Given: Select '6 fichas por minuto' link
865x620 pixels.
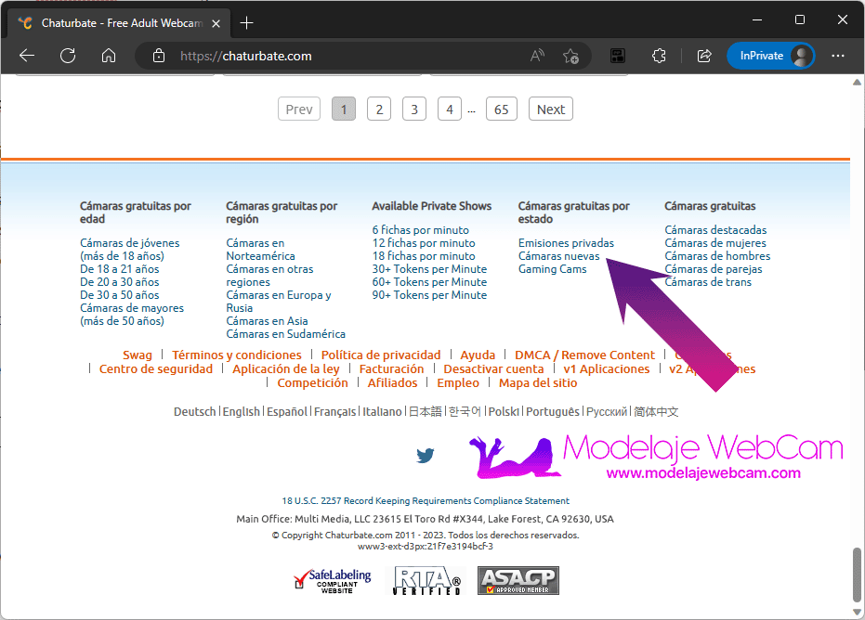Looking at the screenshot, I should [x=420, y=230].
